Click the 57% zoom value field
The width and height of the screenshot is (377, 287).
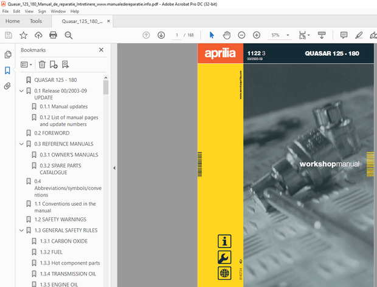[275, 35]
